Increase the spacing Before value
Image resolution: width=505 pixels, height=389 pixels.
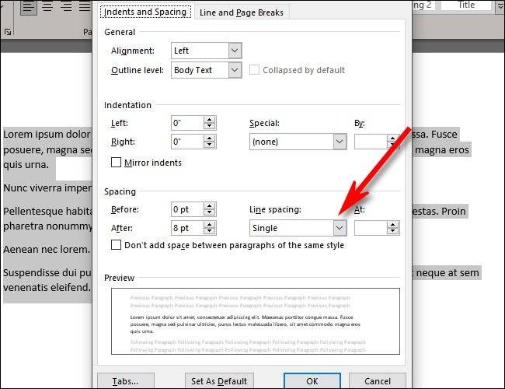click(209, 205)
